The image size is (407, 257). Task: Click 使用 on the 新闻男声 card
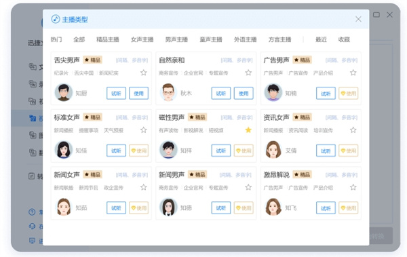[x=244, y=208]
